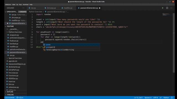Viewport: 177px width, 99px height.
Task: Open functions.py in the file tree
Action: click(x=16, y=76)
